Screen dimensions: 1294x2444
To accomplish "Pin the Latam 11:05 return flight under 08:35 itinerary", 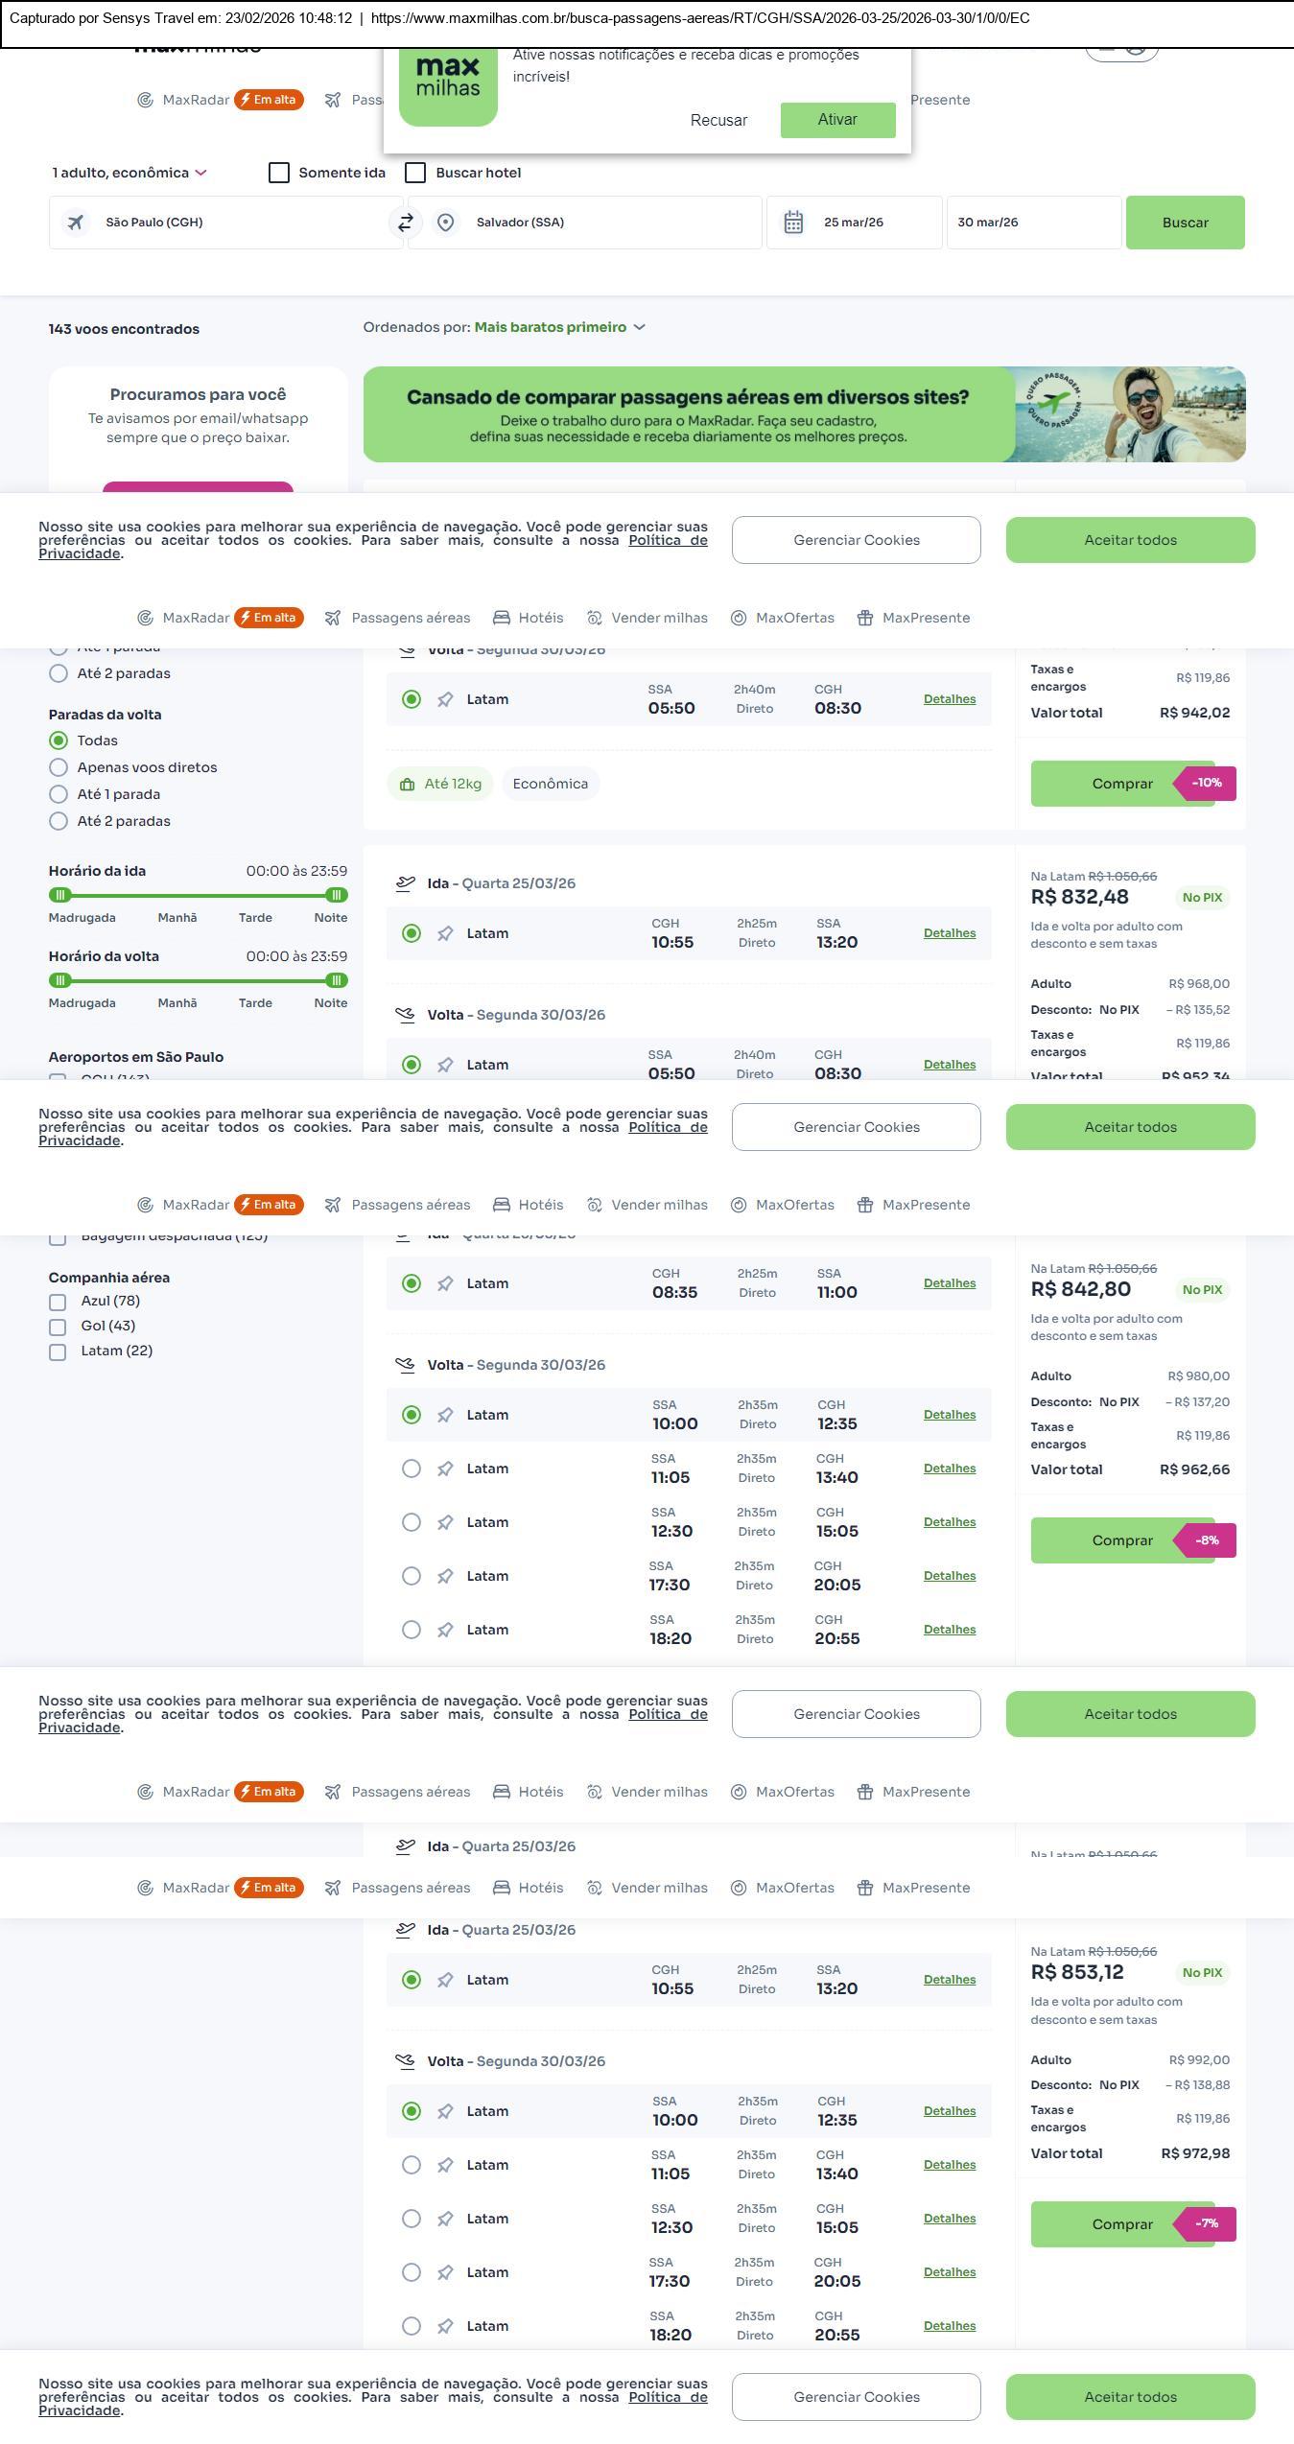I will click(445, 1469).
